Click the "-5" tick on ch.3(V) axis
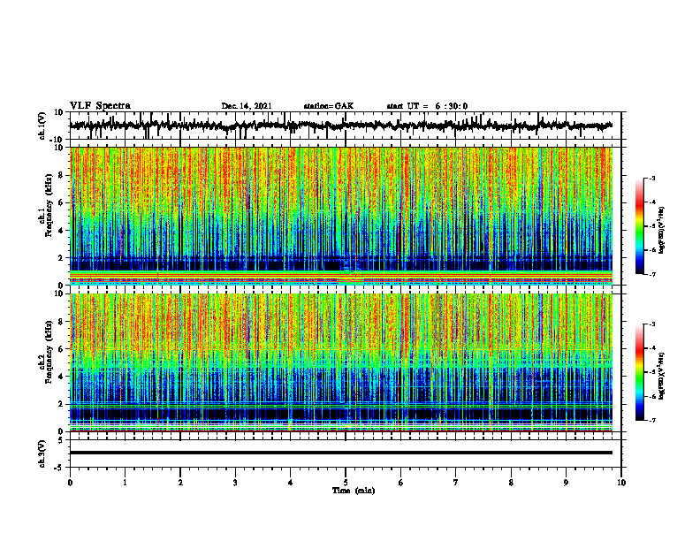Screen dimensions: 700x541 click(60, 468)
